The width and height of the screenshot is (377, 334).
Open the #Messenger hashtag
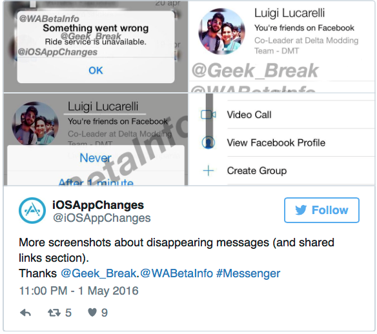point(248,273)
